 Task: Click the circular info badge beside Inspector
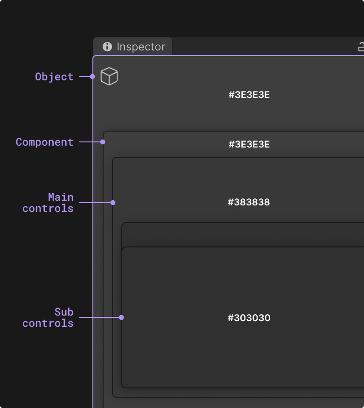(107, 46)
